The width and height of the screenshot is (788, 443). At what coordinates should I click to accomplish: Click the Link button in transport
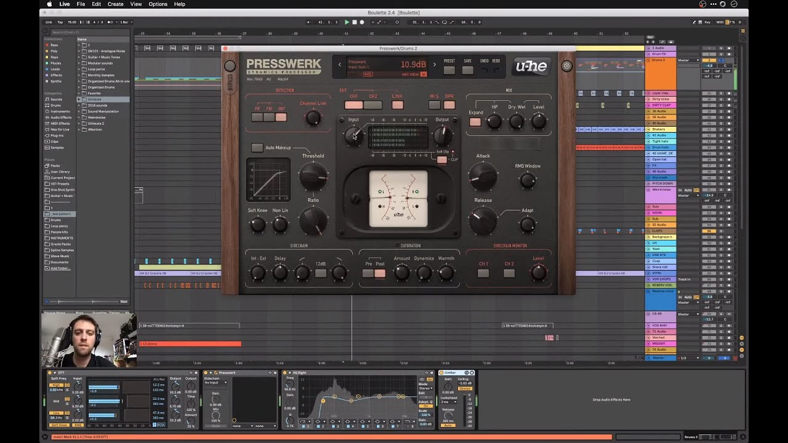(49, 22)
